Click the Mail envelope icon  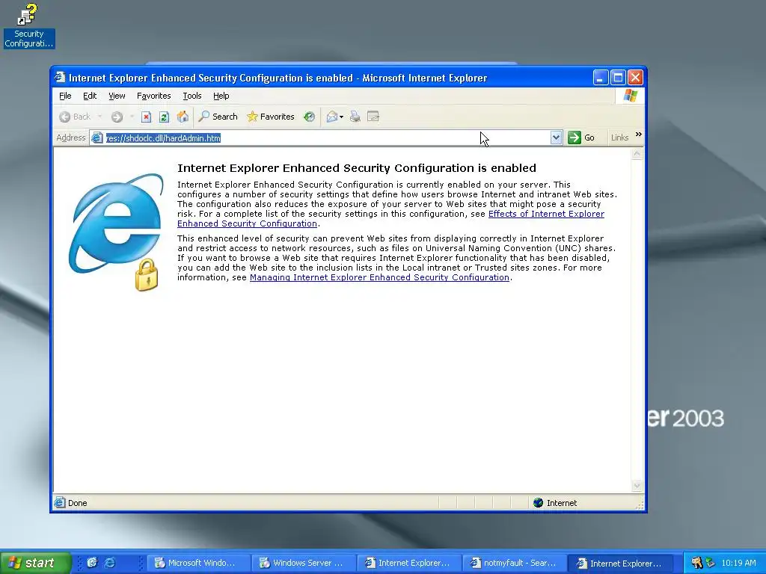pos(332,117)
